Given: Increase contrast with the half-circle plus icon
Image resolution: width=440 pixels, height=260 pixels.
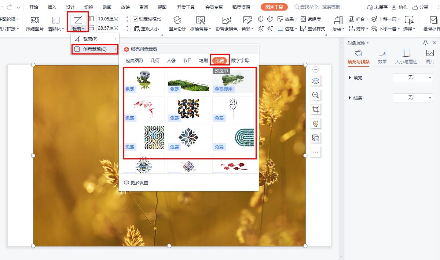Looking at the screenshot, I should tap(261, 19).
